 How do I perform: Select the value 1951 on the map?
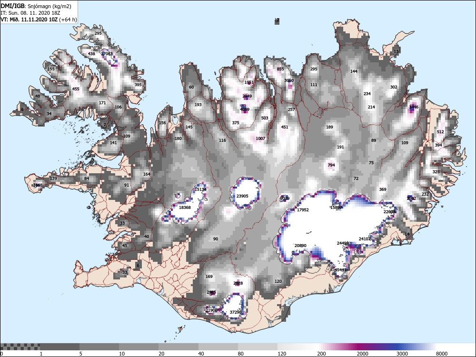pyautogui.click(x=249, y=82)
